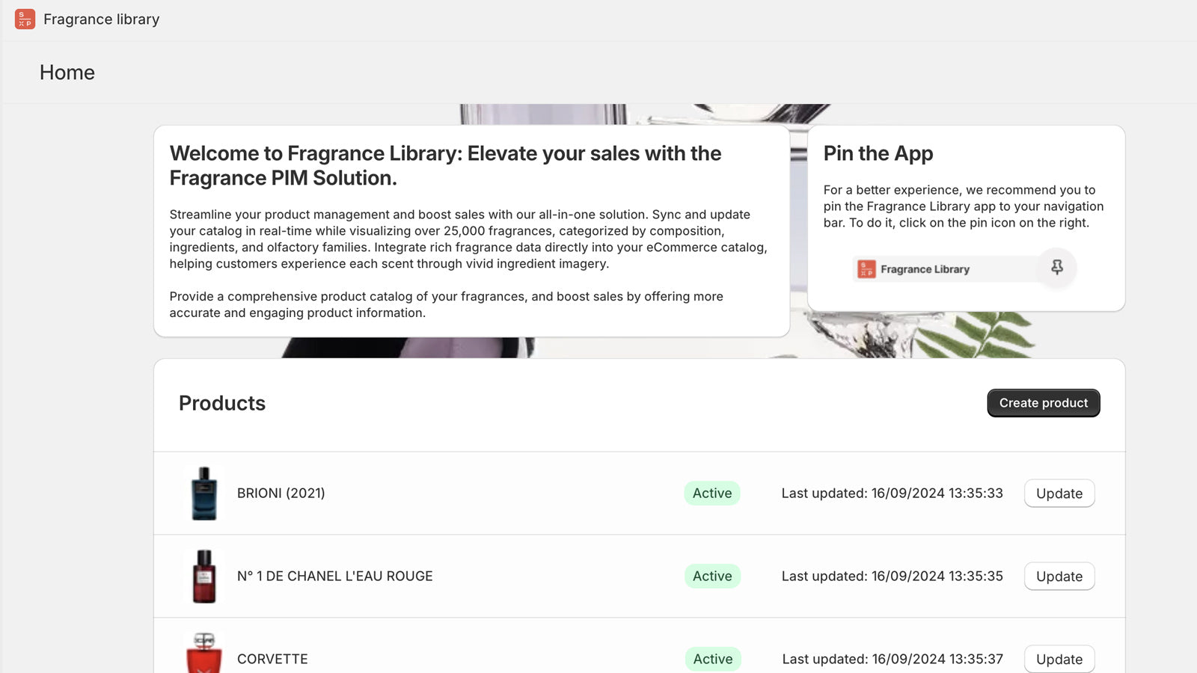Open the N° 1 DE CHANEL L'EAU ROUGE thumbnail
Screen dimensions: 1197x673
pyautogui.click(x=204, y=576)
